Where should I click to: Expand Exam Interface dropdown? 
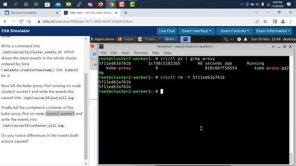point(196,31)
